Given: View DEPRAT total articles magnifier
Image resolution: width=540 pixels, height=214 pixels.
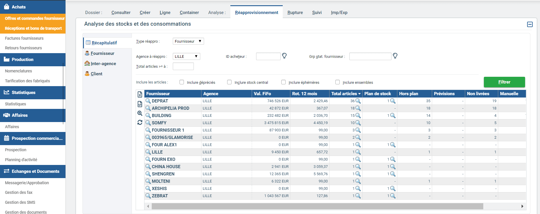Looking at the screenshot, I should (358, 101).
